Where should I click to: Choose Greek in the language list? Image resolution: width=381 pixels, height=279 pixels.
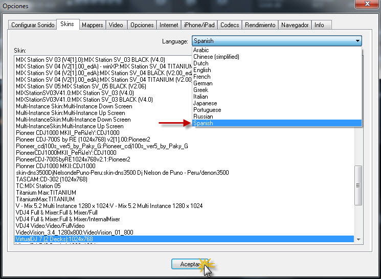click(277, 90)
